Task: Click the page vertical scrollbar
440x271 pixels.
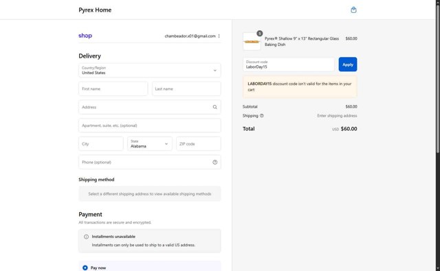Action: pyautogui.click(x=437, y=78)
